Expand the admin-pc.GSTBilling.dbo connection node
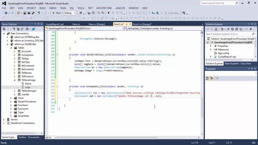 point(7,37)
